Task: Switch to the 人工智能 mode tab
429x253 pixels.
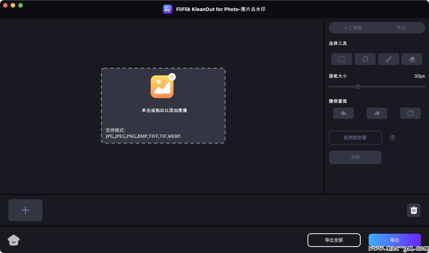Action: 353,28
